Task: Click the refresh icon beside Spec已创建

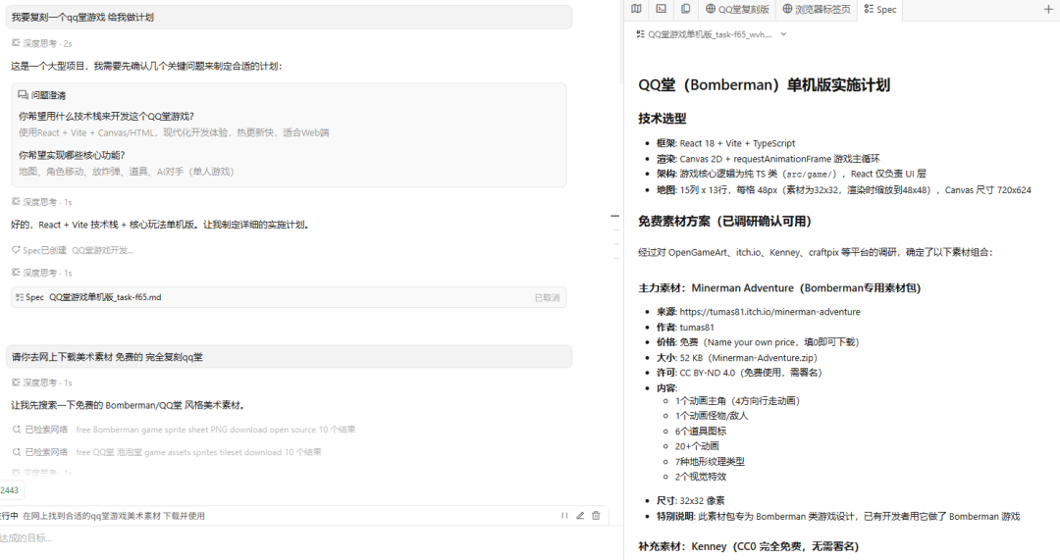Action: [x=17, y=250]
